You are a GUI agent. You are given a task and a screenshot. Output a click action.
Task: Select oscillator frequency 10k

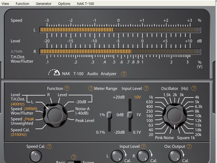tap(198, 116)
